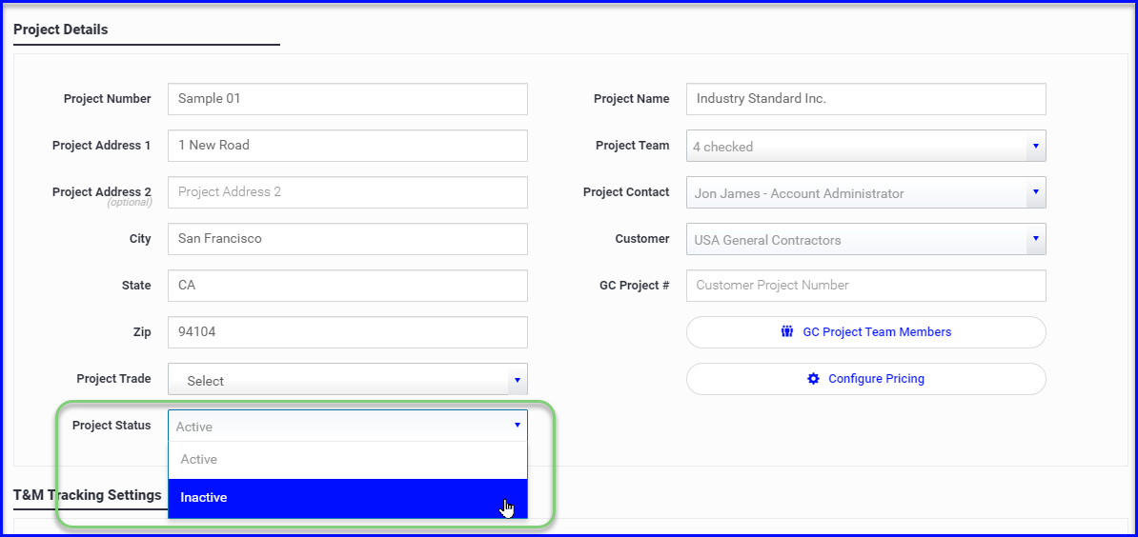This screenshot has width=1138, height=537.
Task: Choose the Active option in the list
Action: point(348,460)
